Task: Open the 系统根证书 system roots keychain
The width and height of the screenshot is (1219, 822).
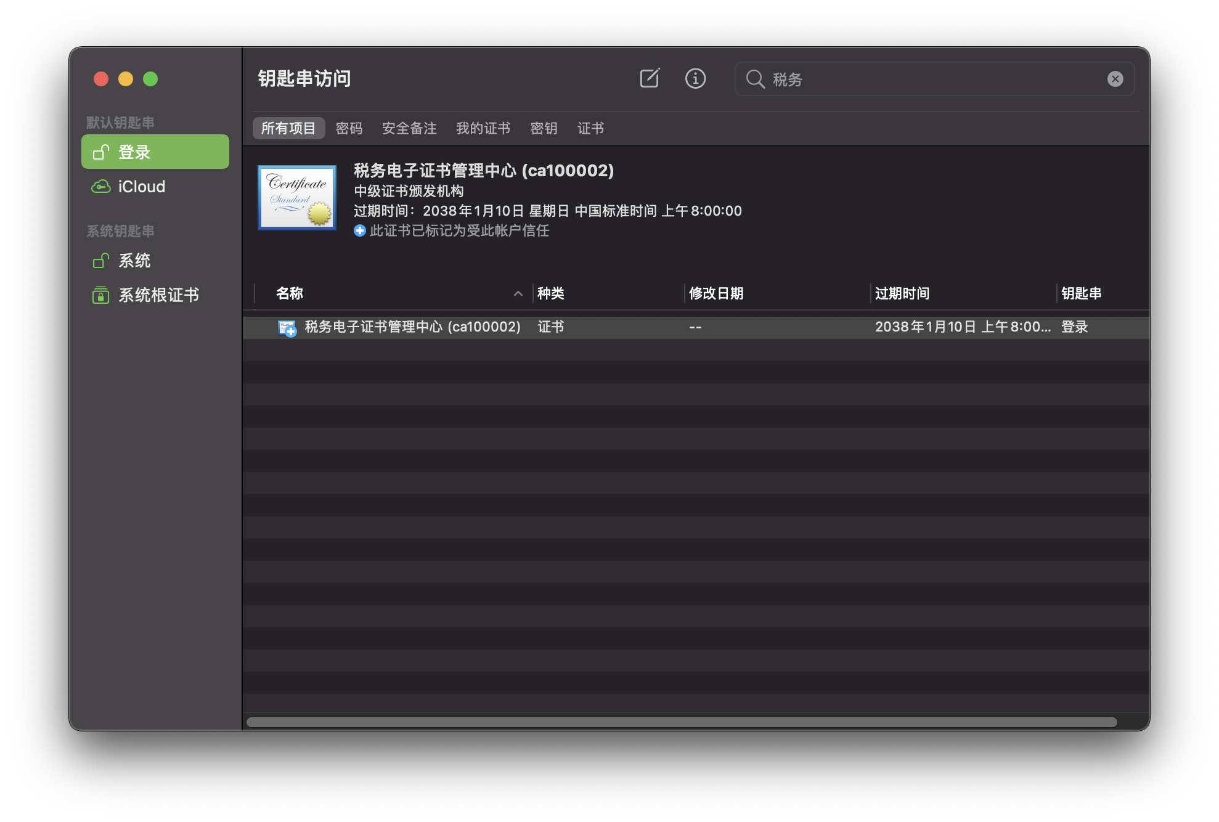Action: [158, 295]
